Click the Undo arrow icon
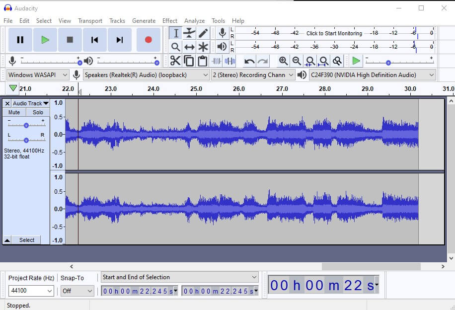 (x=249, y=61)
